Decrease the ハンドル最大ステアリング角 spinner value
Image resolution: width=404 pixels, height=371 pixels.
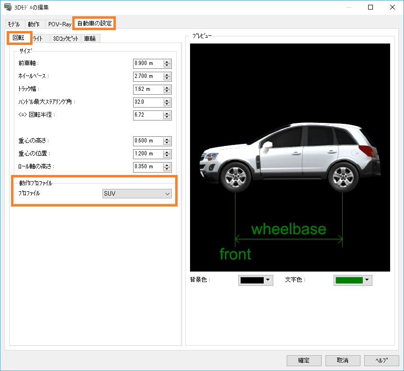pos(167,104)
